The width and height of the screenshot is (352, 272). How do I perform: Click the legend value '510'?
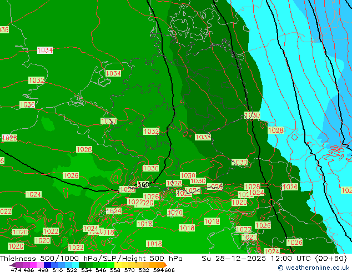(x=58, y=270)
